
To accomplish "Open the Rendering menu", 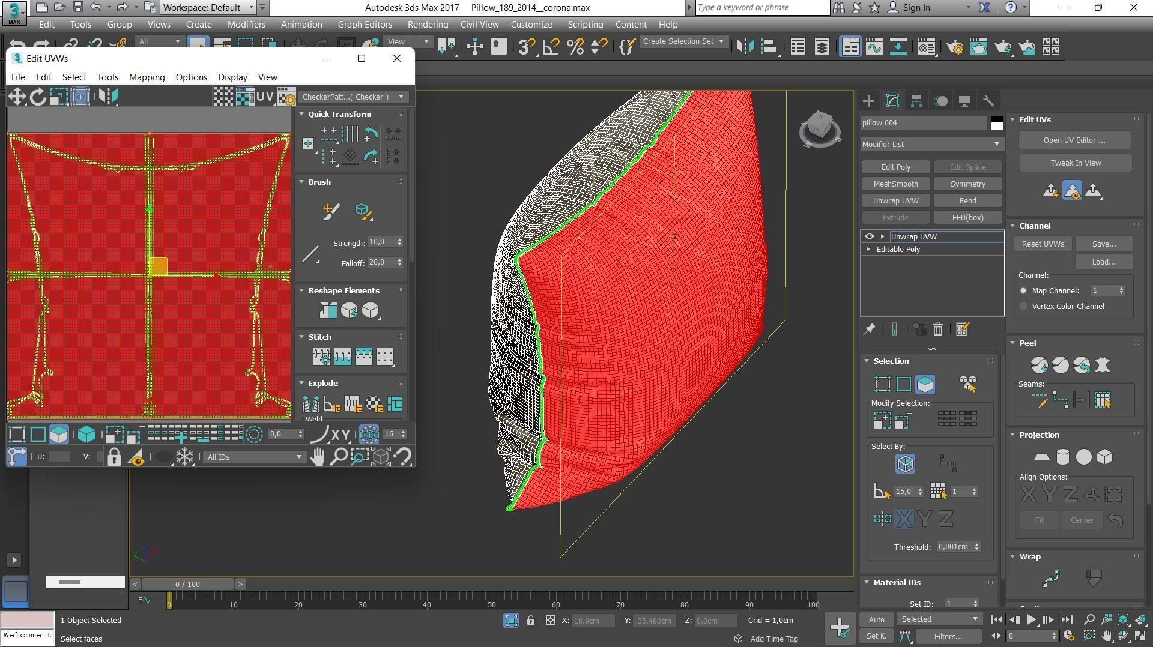I will (428, 25).
